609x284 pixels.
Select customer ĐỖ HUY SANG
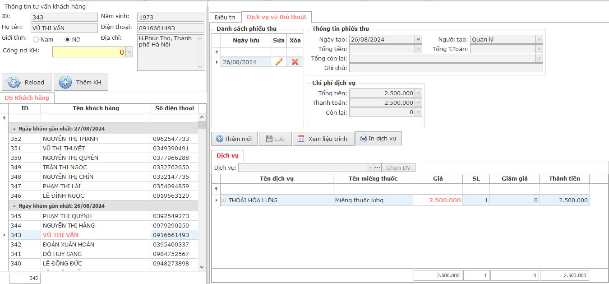pyautogui.click(x=62, y=254)
